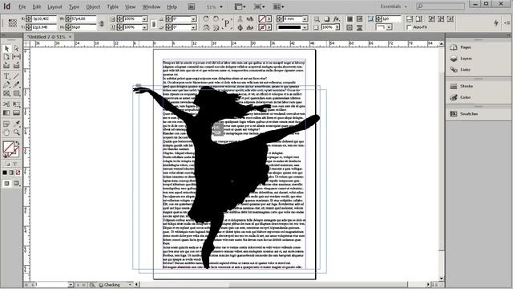Apply None button in toolbox
Image resolution: width=513 pixels, height=289 pixels.
(x=18, y=173)
